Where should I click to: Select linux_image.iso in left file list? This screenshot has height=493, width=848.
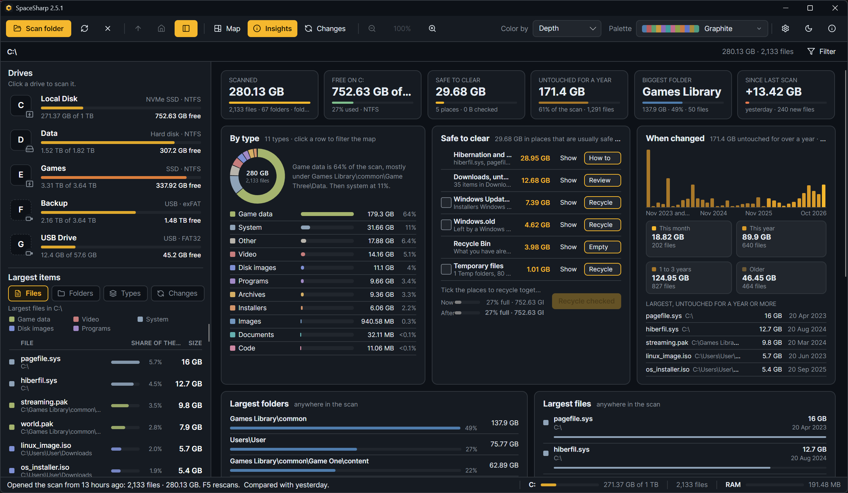click(x=106, y=449)
